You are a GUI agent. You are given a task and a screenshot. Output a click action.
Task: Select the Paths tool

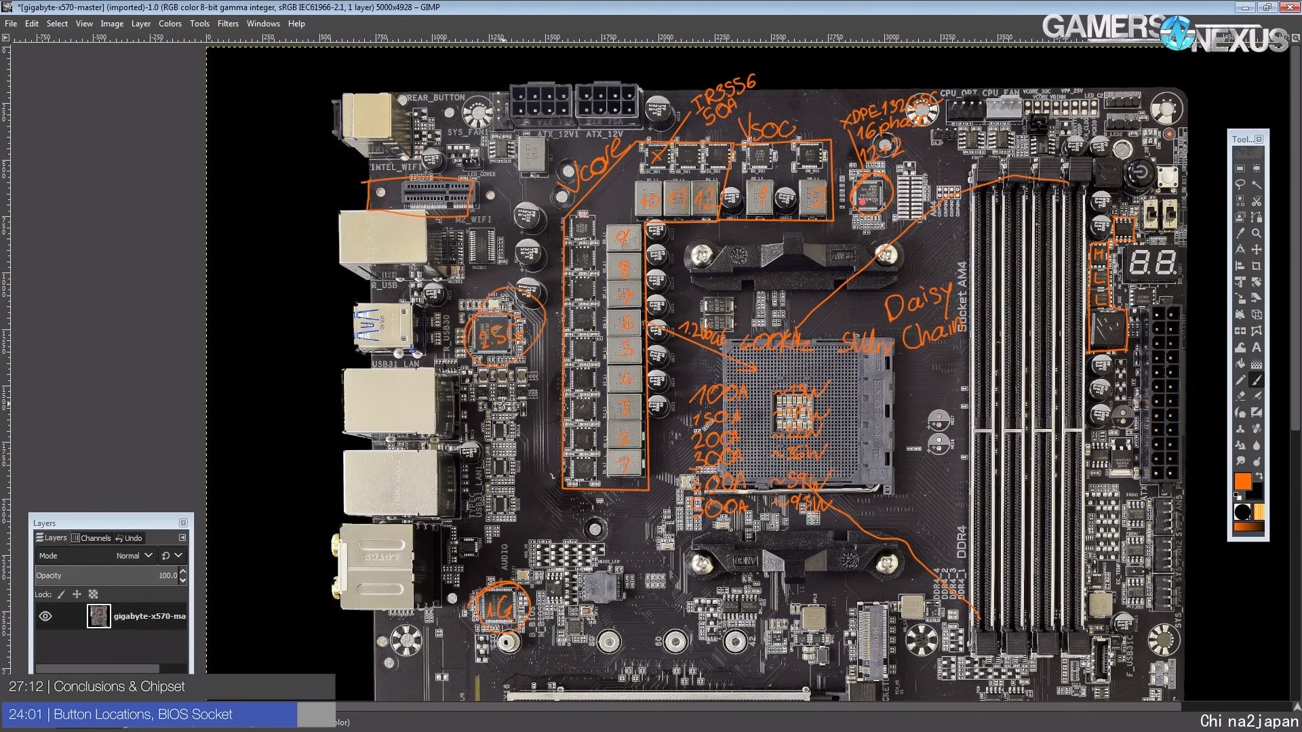[1257, 218]
